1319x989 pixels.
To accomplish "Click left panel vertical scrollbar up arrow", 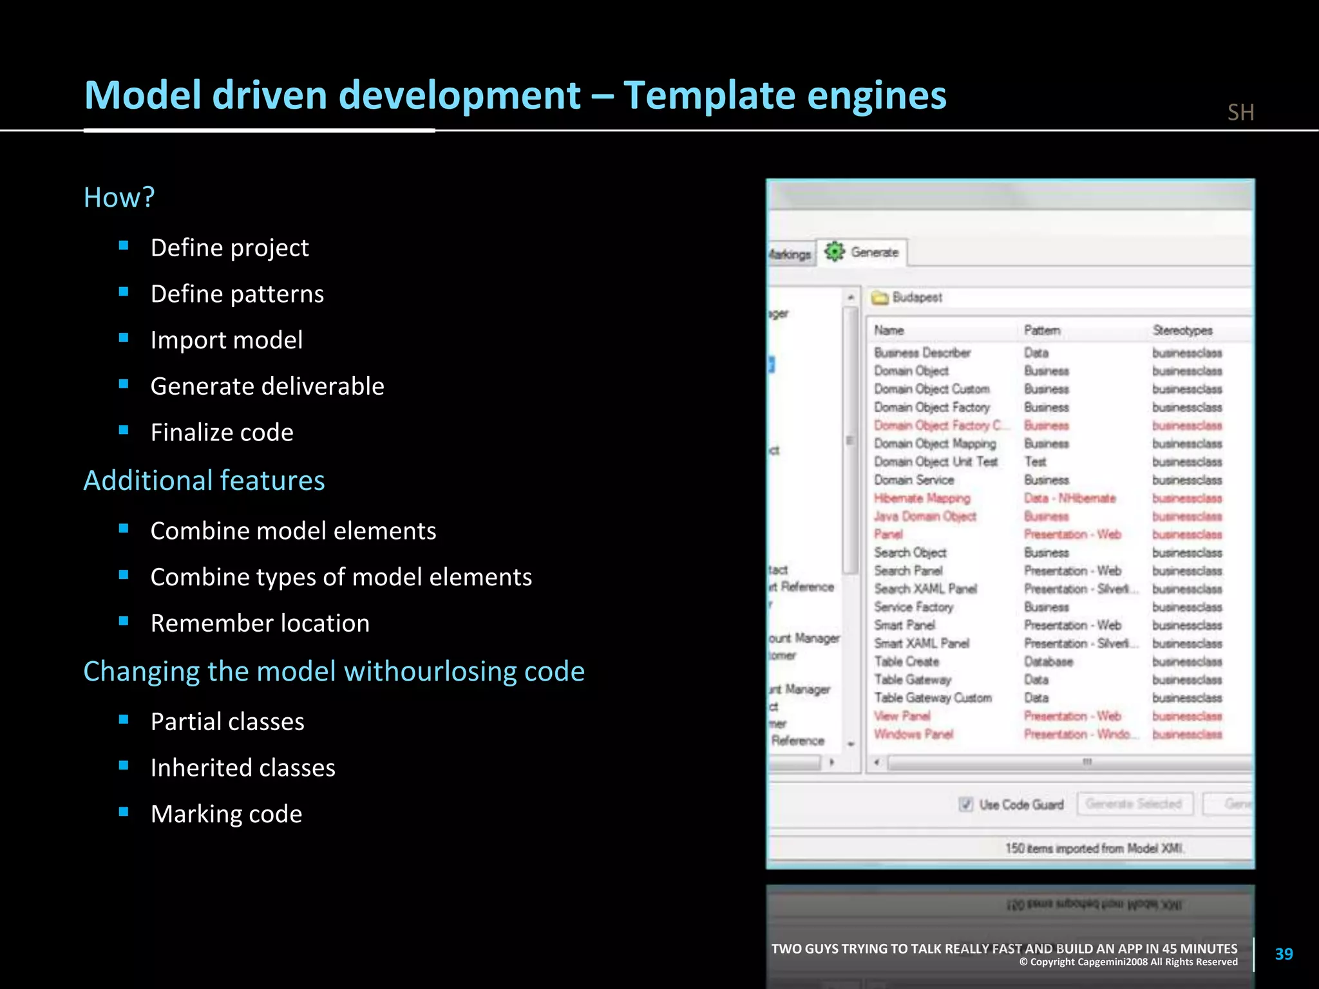I will click(x=851, y=297).
